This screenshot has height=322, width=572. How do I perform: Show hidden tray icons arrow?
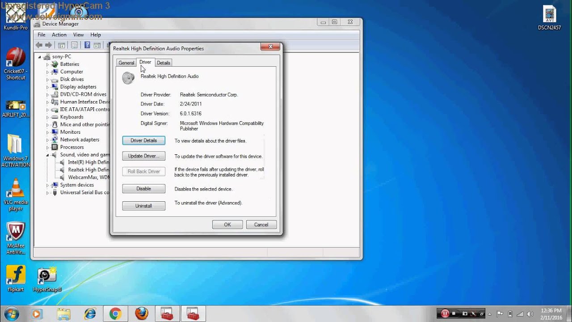pos(490,314)
